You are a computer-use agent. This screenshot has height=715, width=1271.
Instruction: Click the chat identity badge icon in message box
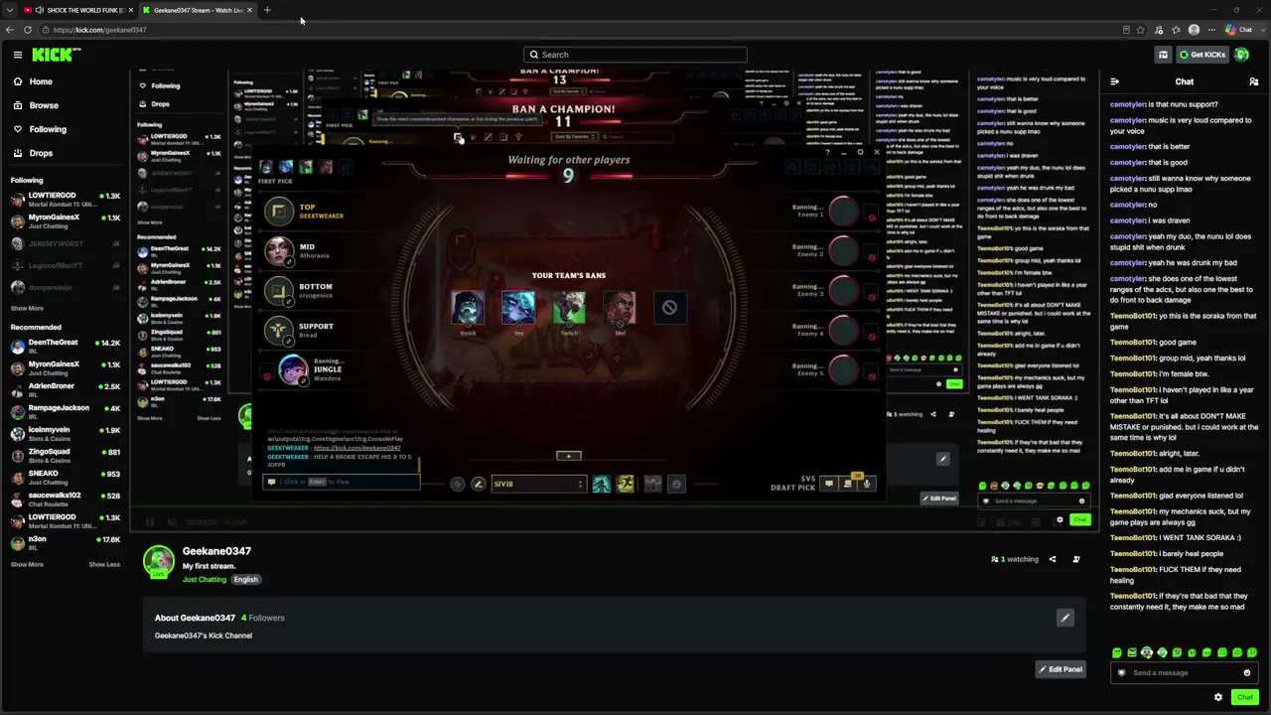click(x=1122, y=673)
